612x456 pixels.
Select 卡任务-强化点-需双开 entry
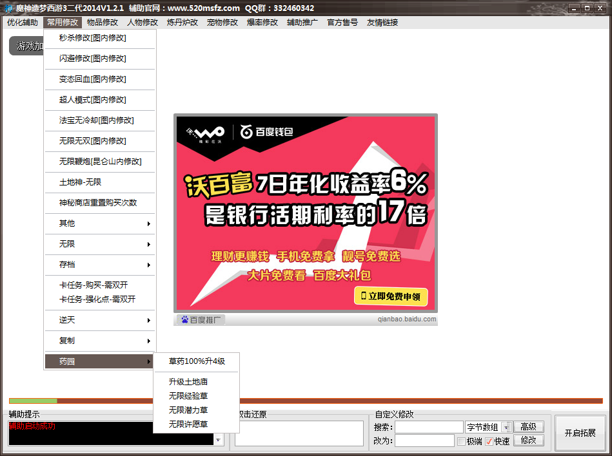point(100,299)
